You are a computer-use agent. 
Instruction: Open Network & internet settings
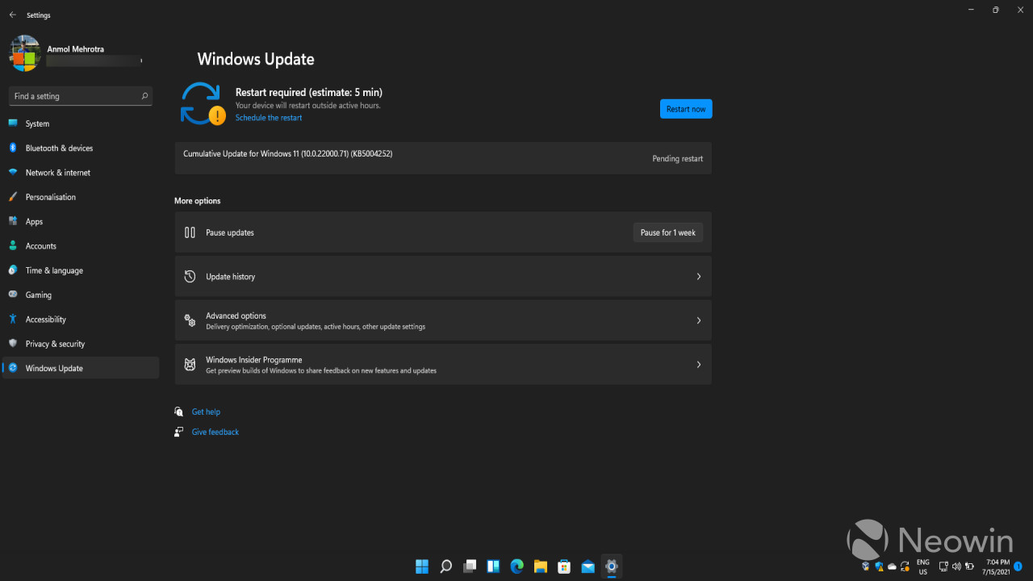pos(58,172)
